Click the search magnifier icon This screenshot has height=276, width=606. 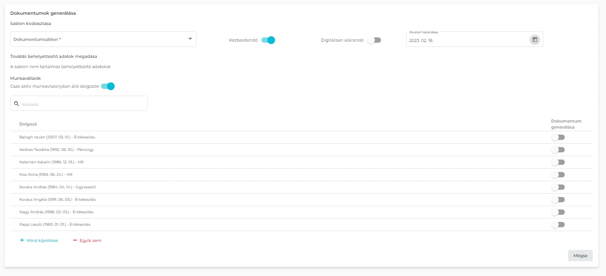point(17,104)
